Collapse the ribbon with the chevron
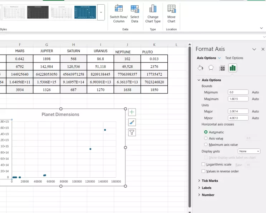 point(261,28)
